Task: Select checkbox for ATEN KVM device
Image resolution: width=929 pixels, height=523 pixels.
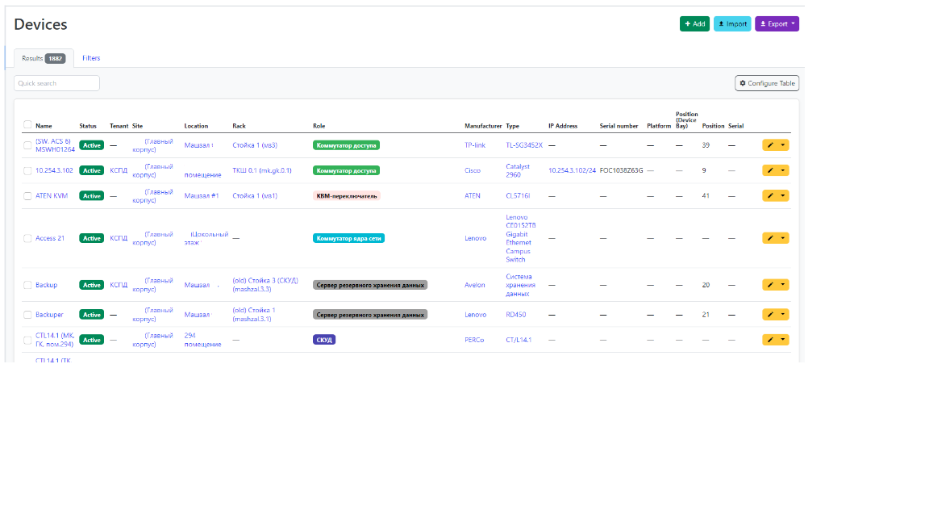Action: [27, 195]
